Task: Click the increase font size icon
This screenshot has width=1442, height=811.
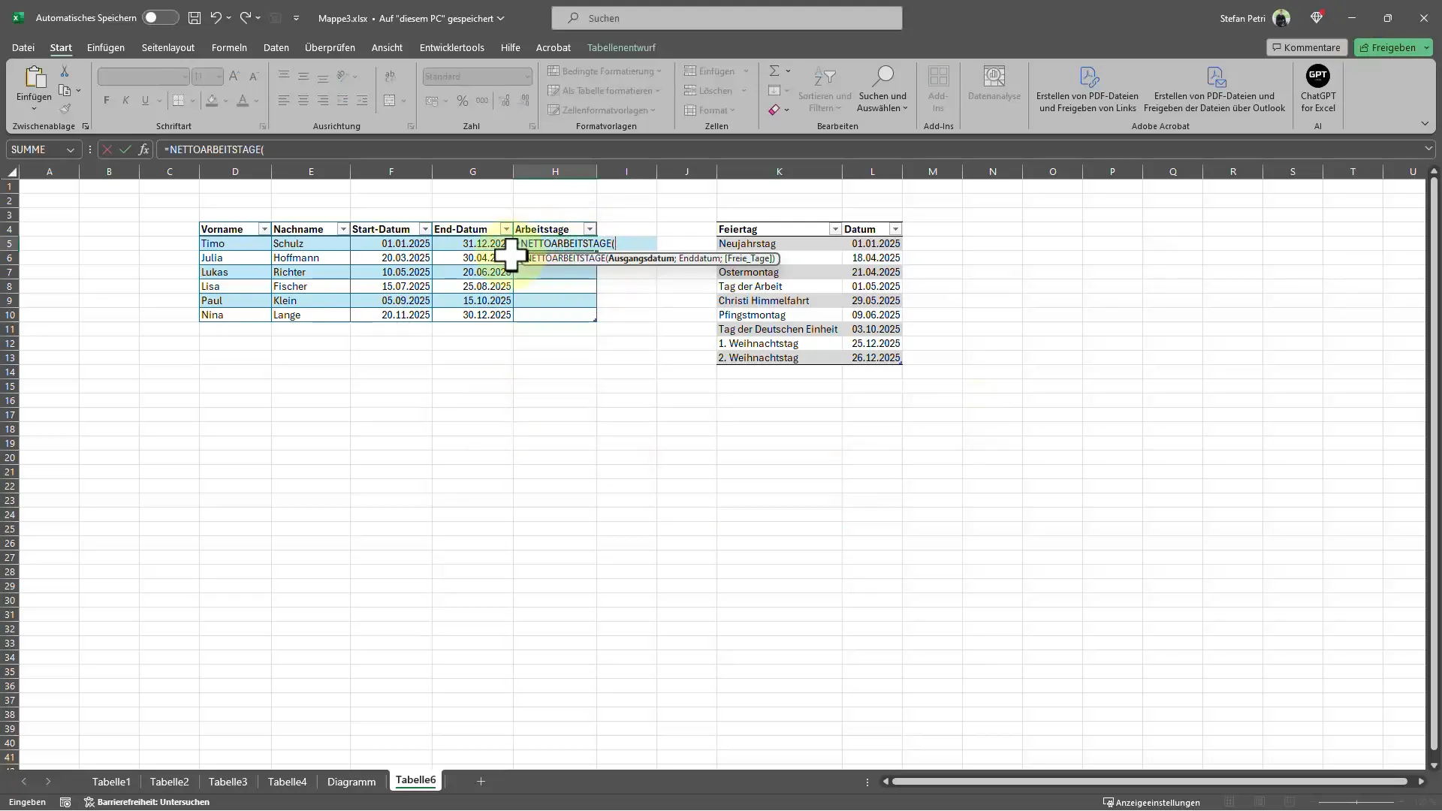Action: click(234, 76)
